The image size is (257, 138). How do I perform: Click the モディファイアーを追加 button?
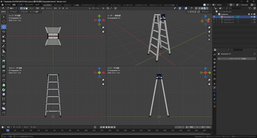[x=236, y=59]
